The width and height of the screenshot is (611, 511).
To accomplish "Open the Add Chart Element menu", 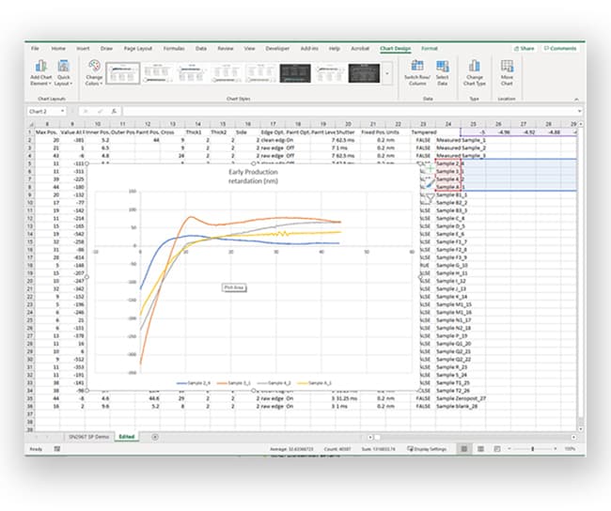I will [x=41, y=73].
